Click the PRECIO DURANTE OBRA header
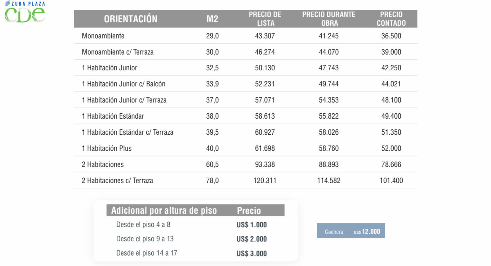Image resolution: width=491 pixels, height=266 pixels. 329,19
